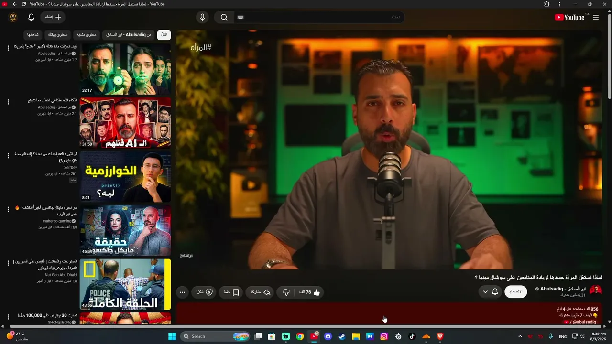Share the video via مشاركة button
Image resolution: width=612 pixels, height=344 pixels.
[x=260, y=292]
